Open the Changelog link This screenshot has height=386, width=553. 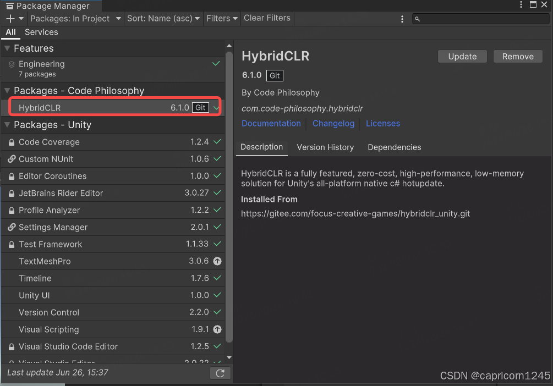click(333, 123)
